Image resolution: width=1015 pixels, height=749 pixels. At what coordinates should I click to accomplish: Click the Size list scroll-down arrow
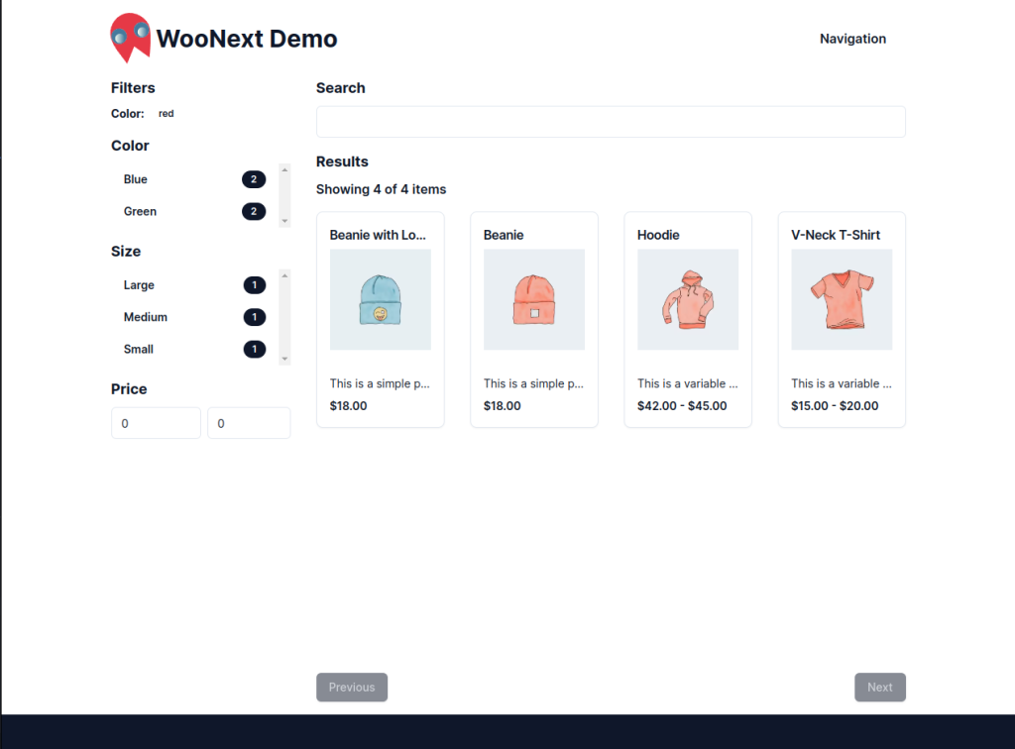pyautogui.click(x=285, y=359)
